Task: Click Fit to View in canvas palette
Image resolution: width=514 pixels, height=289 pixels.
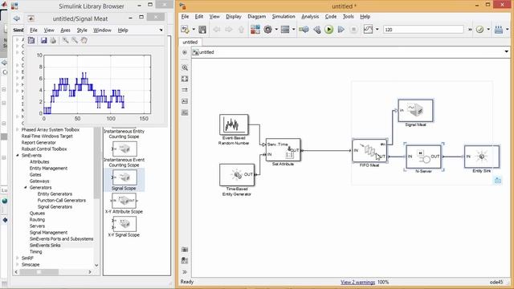Action: pos(185,79)
